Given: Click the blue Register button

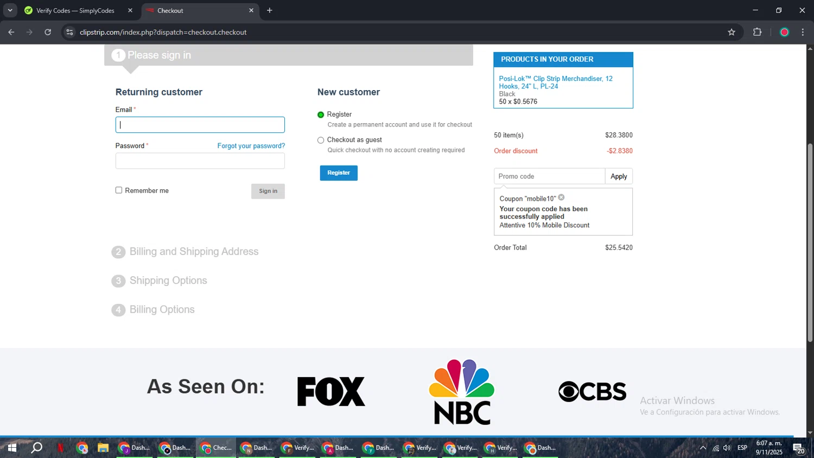Looking at the screenshot, I should click(339, 173).
